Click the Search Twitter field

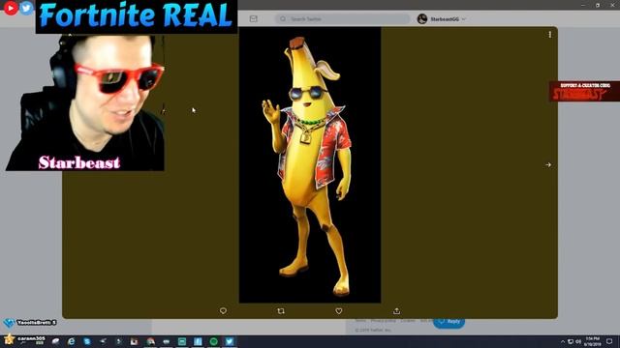[342, 19]
